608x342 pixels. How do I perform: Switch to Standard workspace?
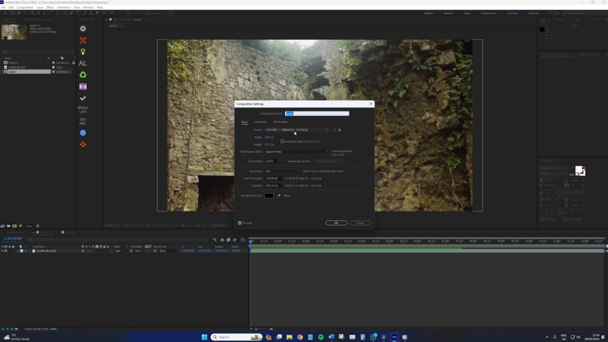pos(512,13)
